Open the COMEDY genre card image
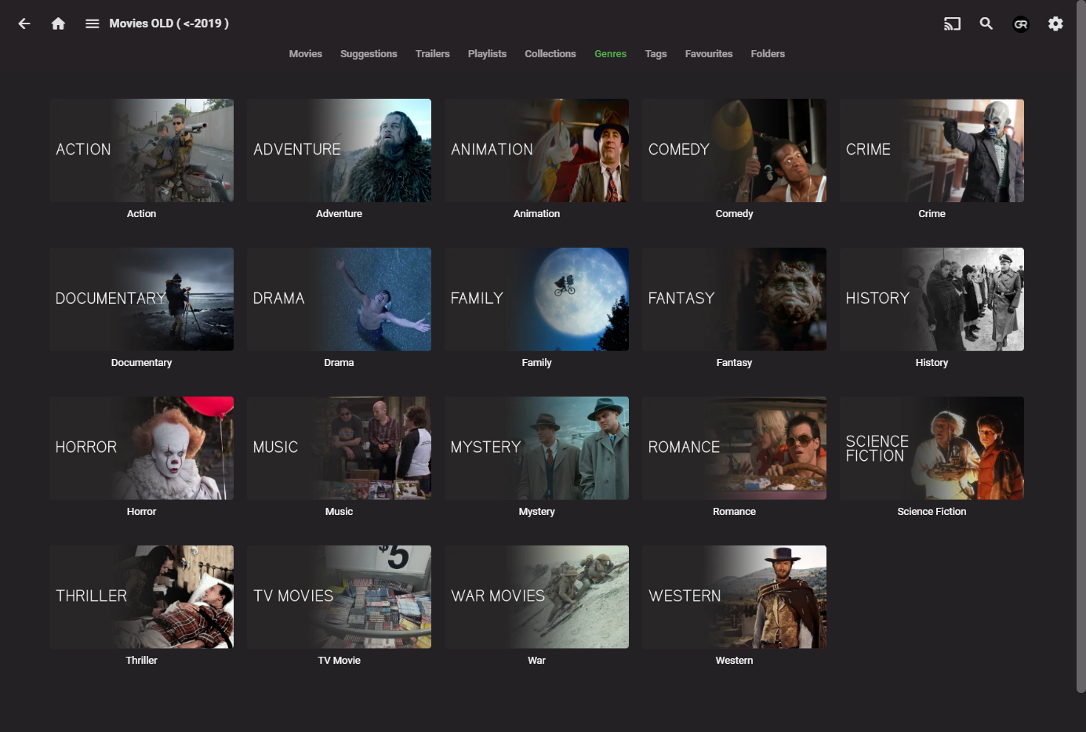This screenshot has width=1086, height=732. coord(734,150)
